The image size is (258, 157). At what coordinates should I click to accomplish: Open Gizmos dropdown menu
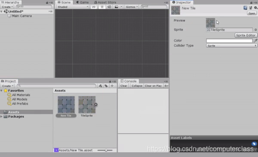(132, 7)
